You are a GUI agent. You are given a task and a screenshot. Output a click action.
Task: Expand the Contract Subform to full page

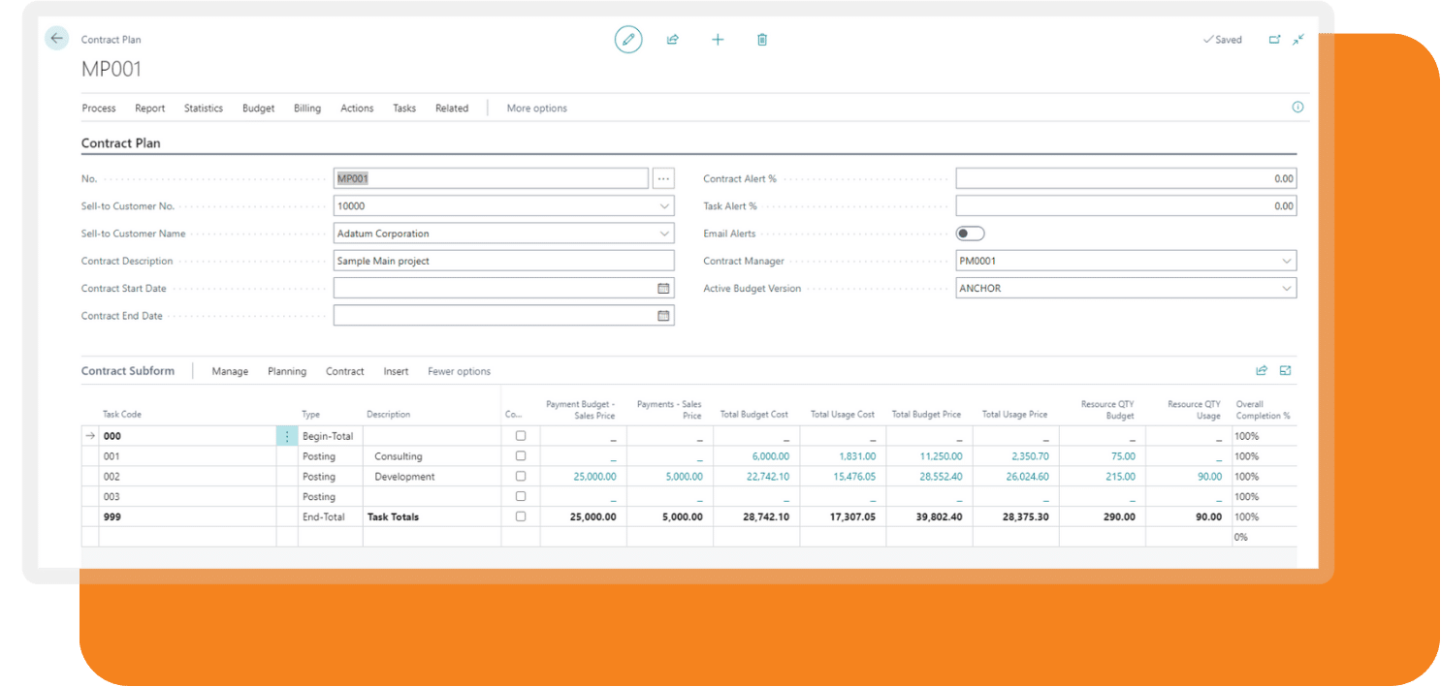(x=1286, y=370)
